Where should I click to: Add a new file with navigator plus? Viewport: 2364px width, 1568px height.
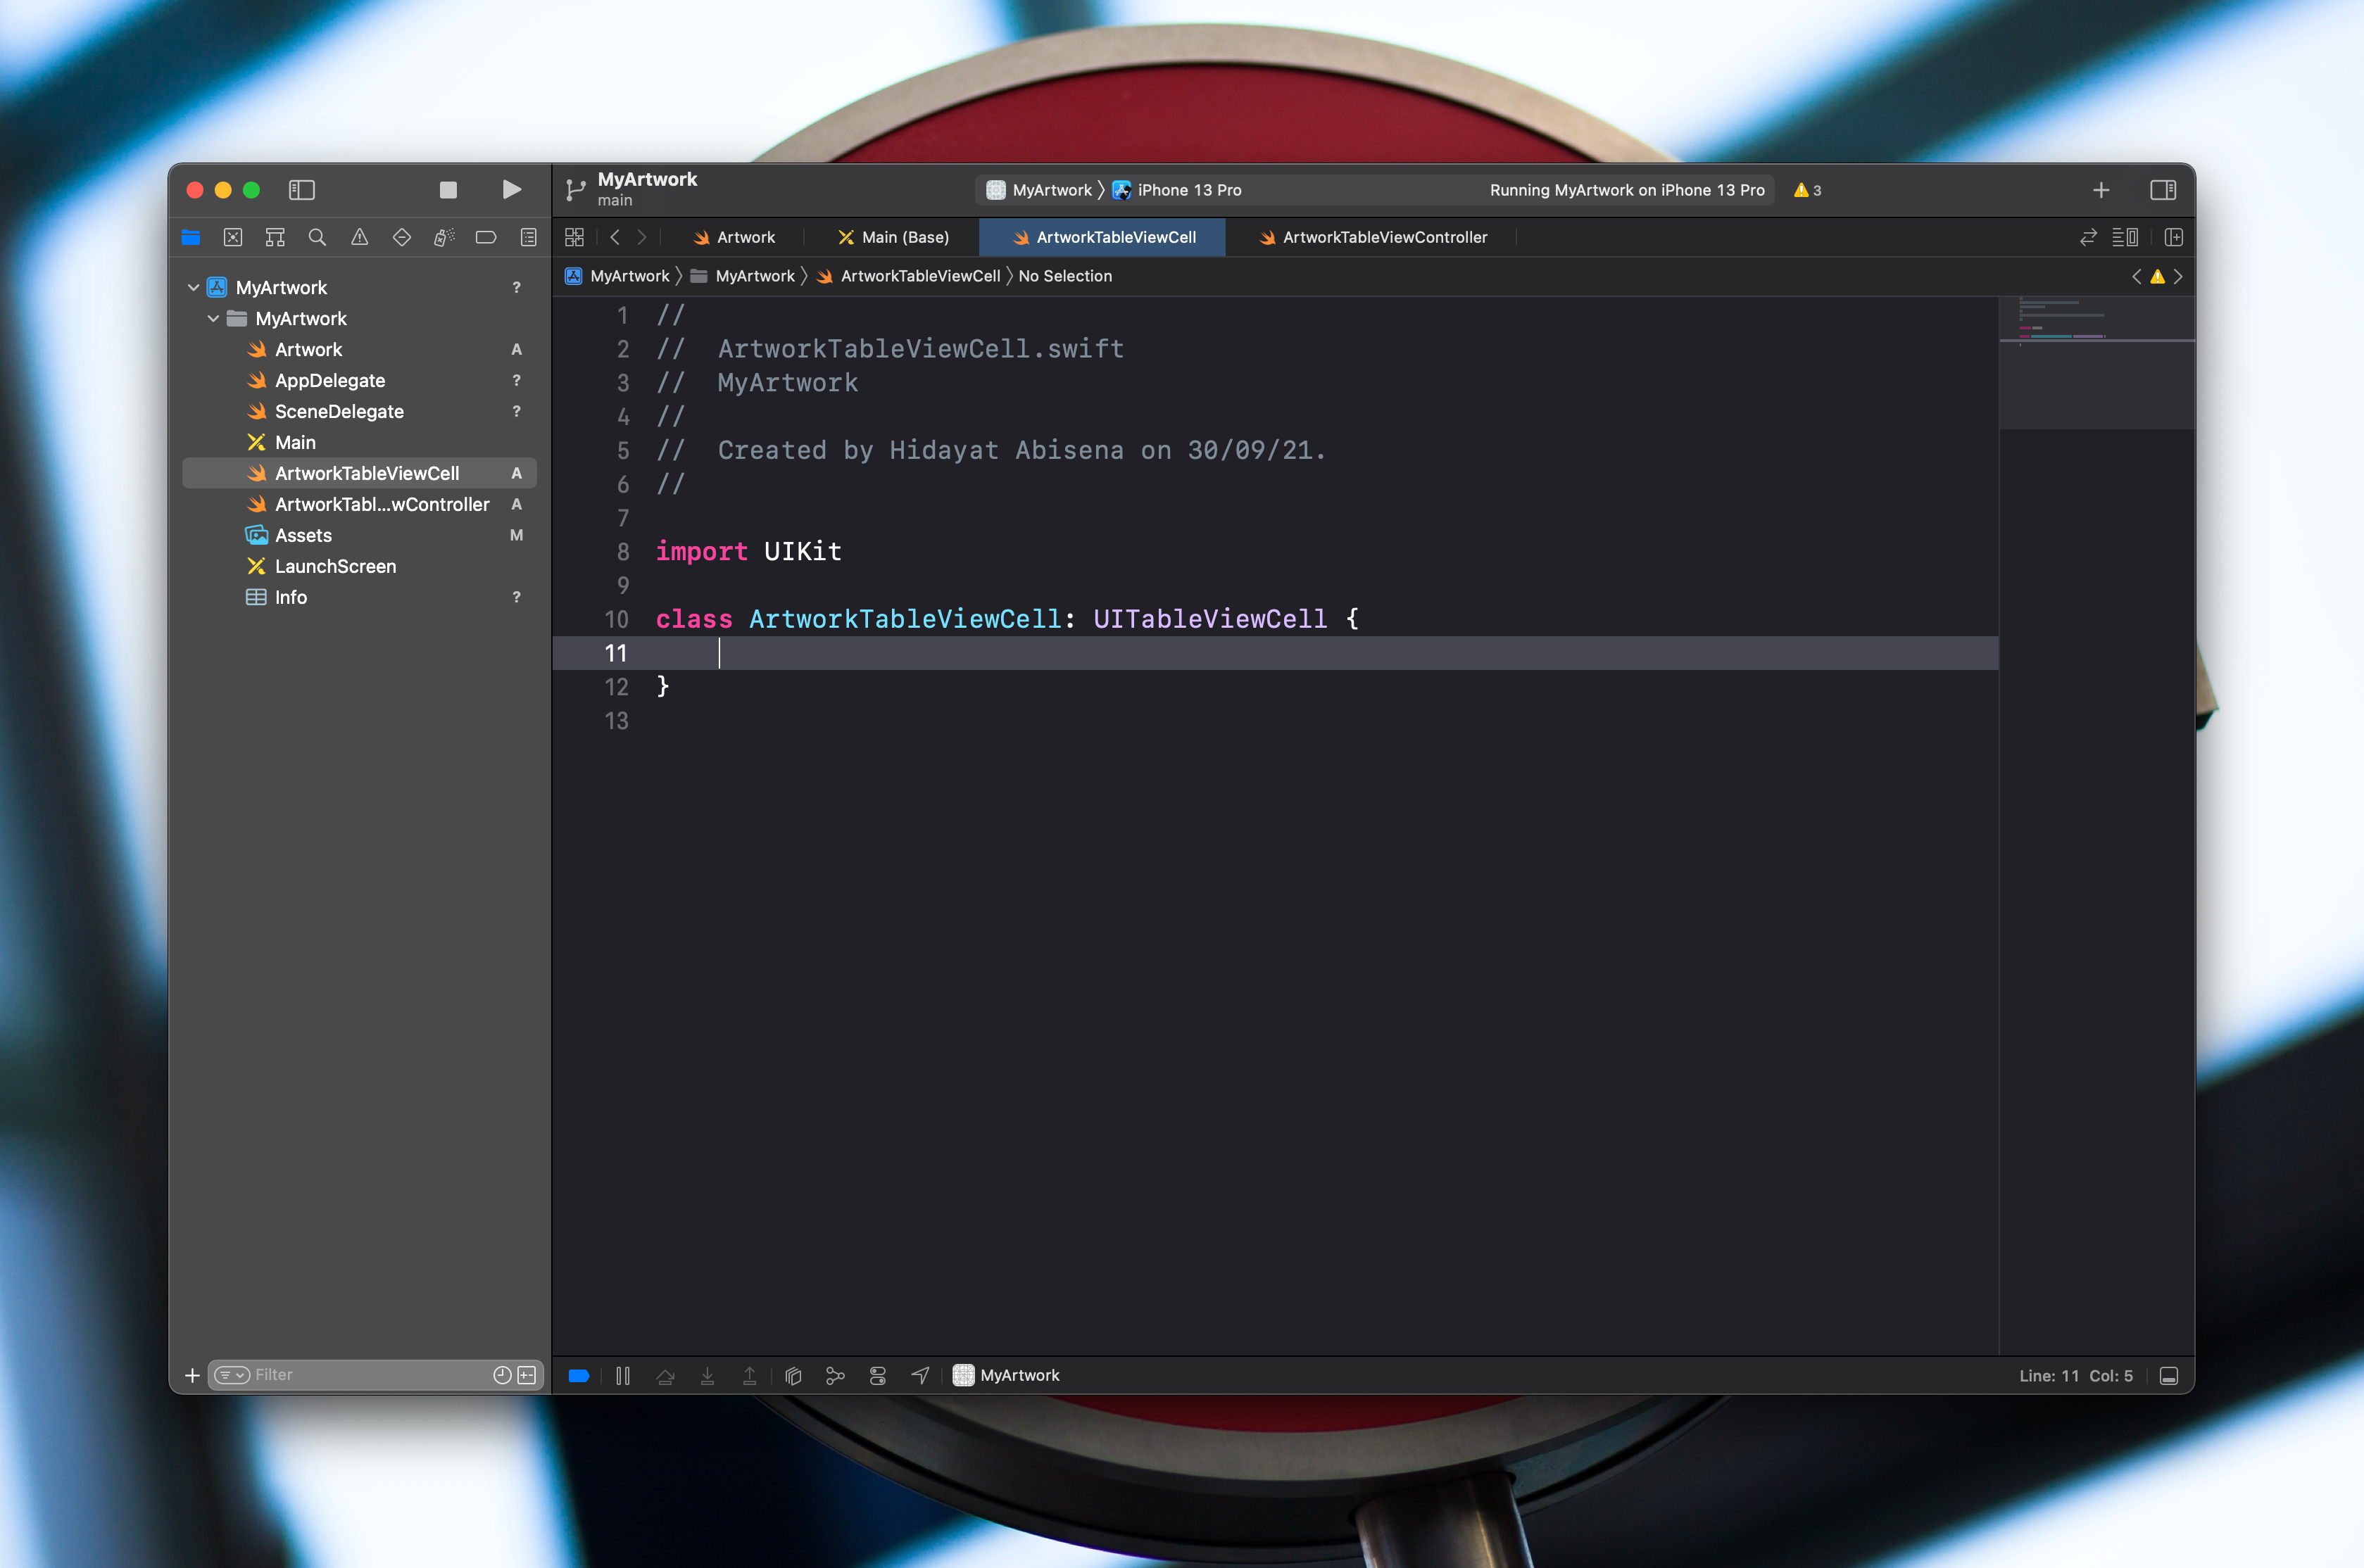click(192, 1375)
